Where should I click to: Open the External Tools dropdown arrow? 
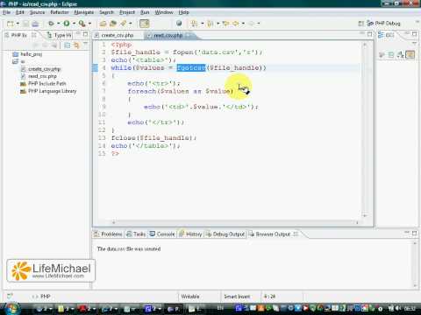tap(89, 24)
